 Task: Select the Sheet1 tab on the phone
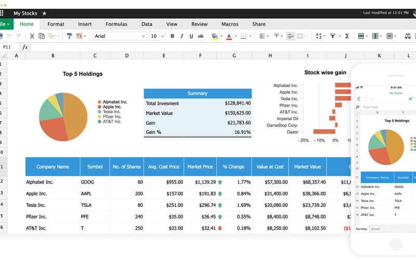click(x=375, y=229)
